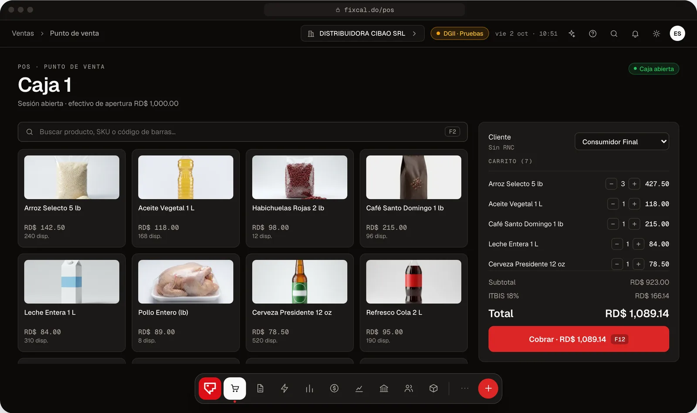Image resolution: width=697 pixels, height=413 pixels.
Task: Increase Arroz Selecto 5 lb cart quantity
Action: (634, 184)
